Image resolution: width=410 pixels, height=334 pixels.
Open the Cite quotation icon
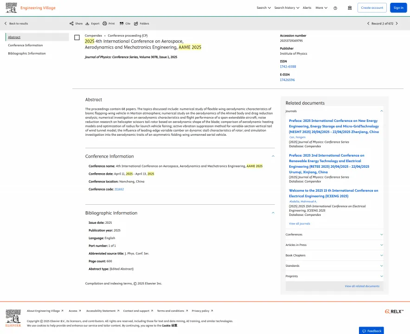coord(122,24)
